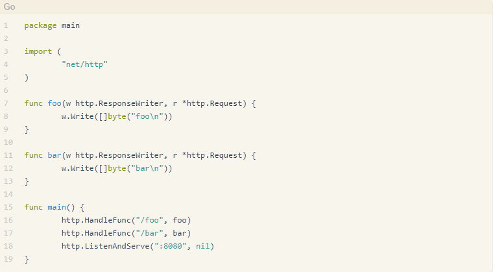Click the "foo\n" string on line 8
This screenshot has height=272, width=493.
[147, 116]
